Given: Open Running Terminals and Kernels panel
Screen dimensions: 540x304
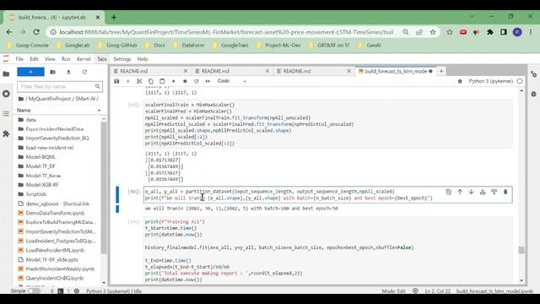Looking at the screenshot, I should [6, 94].
